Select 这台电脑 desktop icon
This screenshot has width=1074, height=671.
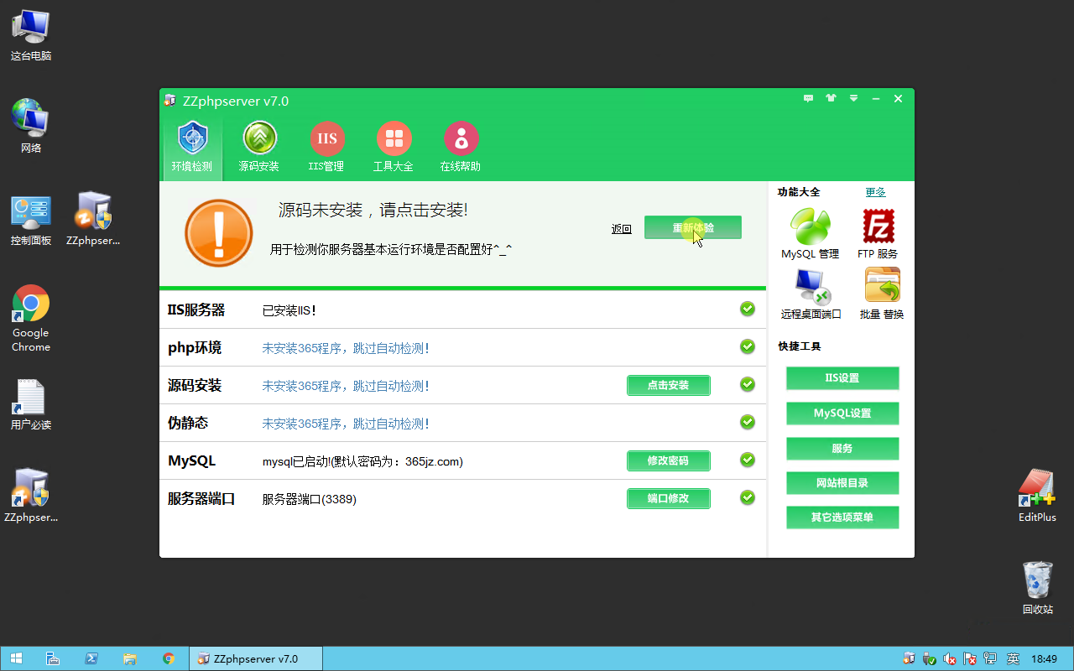point(31,35)
